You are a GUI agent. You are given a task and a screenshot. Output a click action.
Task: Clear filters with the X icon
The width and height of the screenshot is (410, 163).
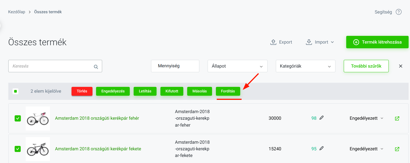401,66
